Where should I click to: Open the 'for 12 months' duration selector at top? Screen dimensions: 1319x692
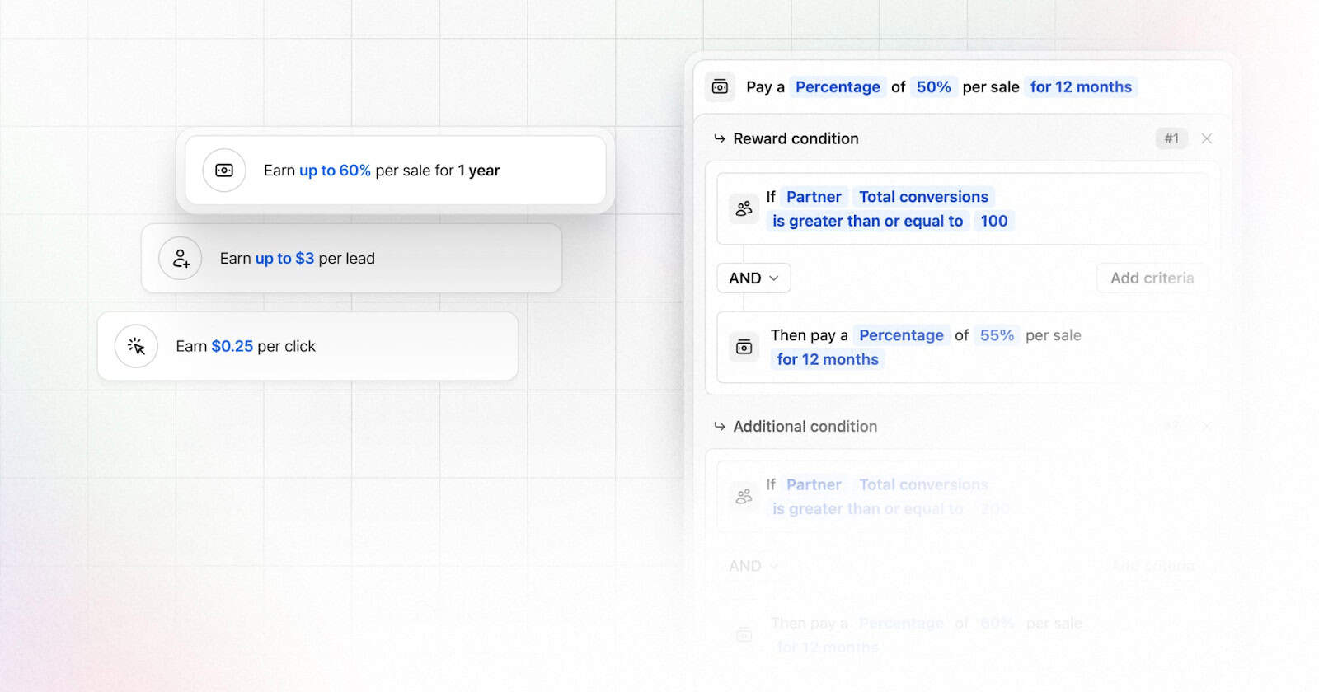click(x=1081, y=87)
